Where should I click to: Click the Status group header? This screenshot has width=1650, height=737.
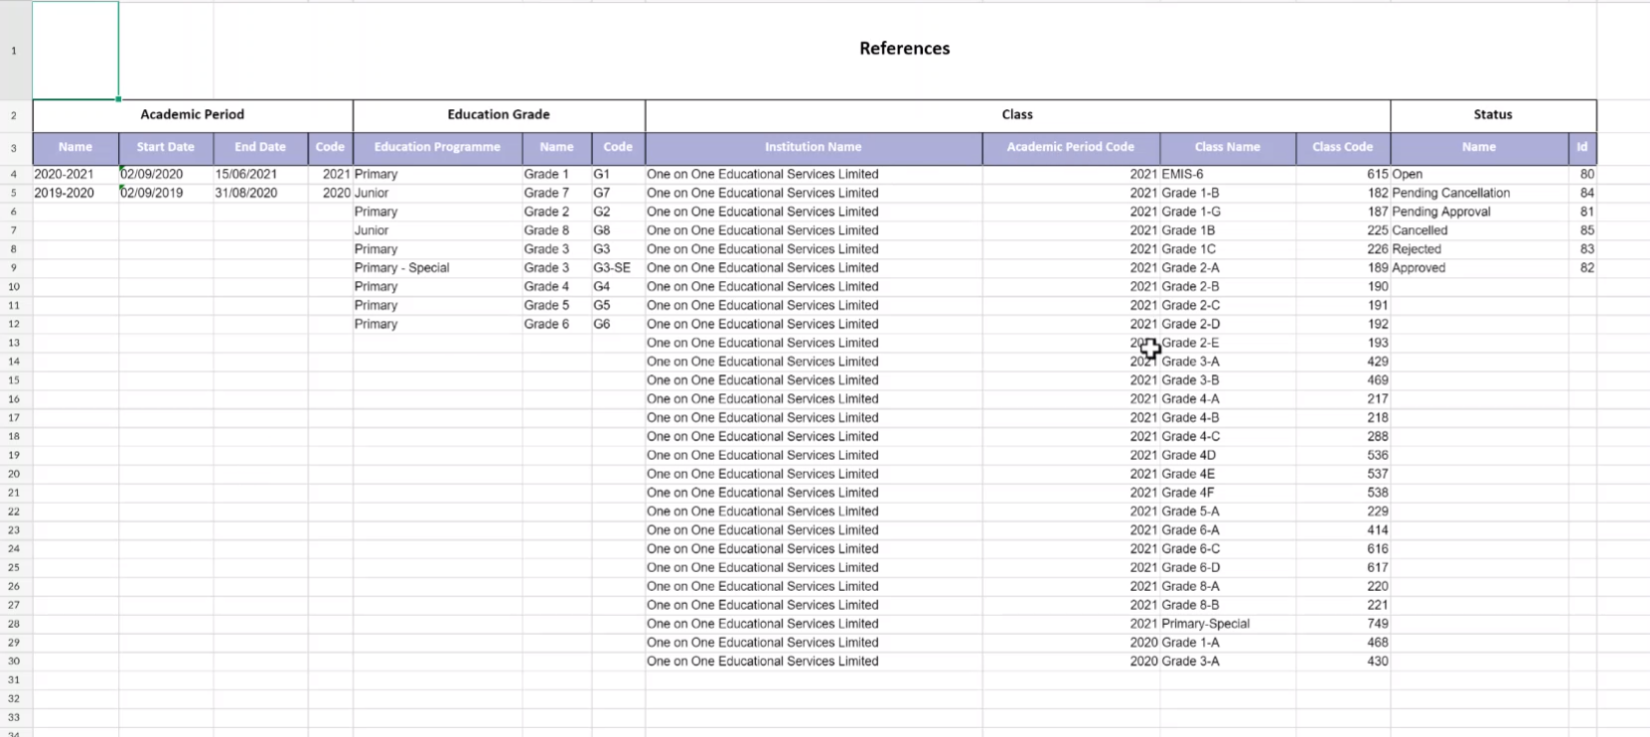pyautogui.click(x=1493, y=115)
